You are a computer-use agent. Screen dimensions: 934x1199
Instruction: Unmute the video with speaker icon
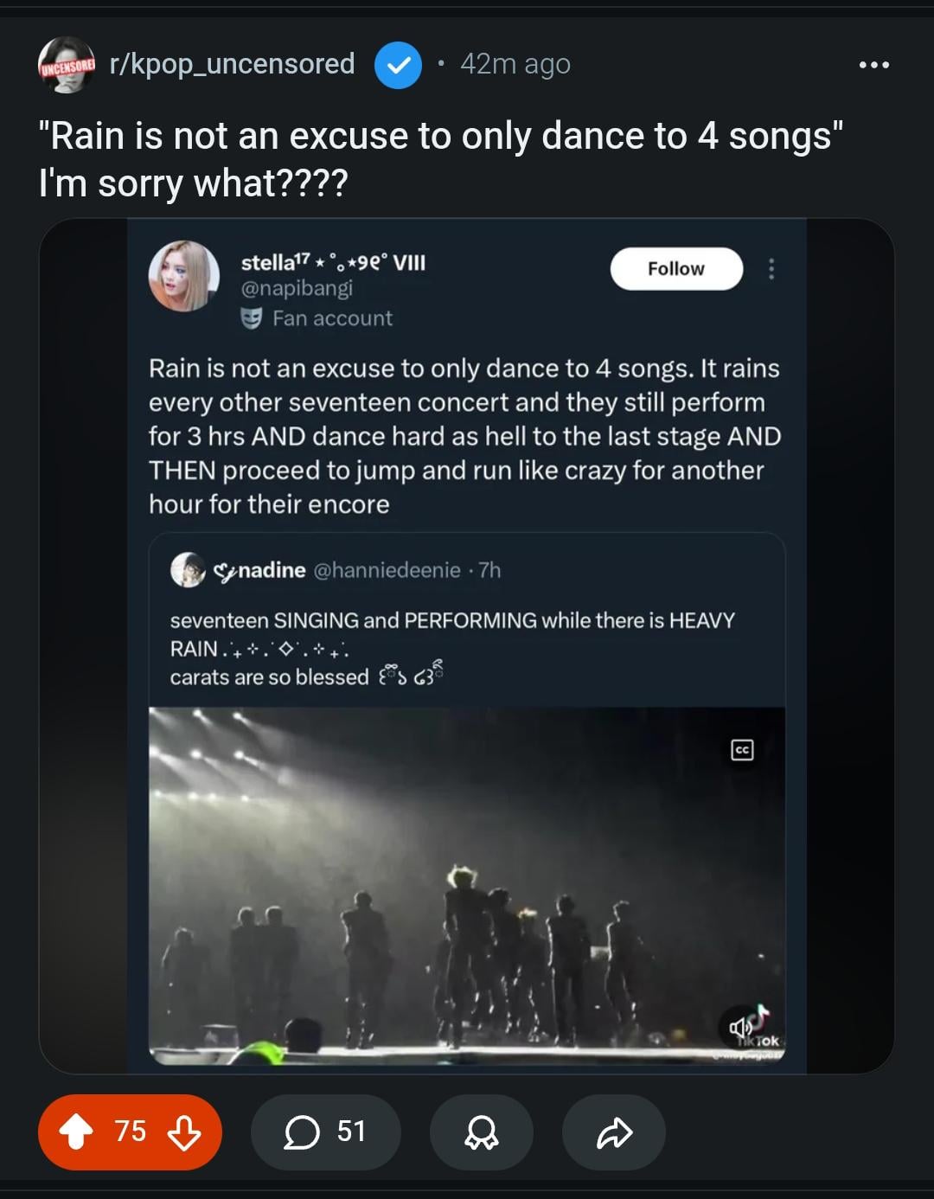(x=739, y=1027)
